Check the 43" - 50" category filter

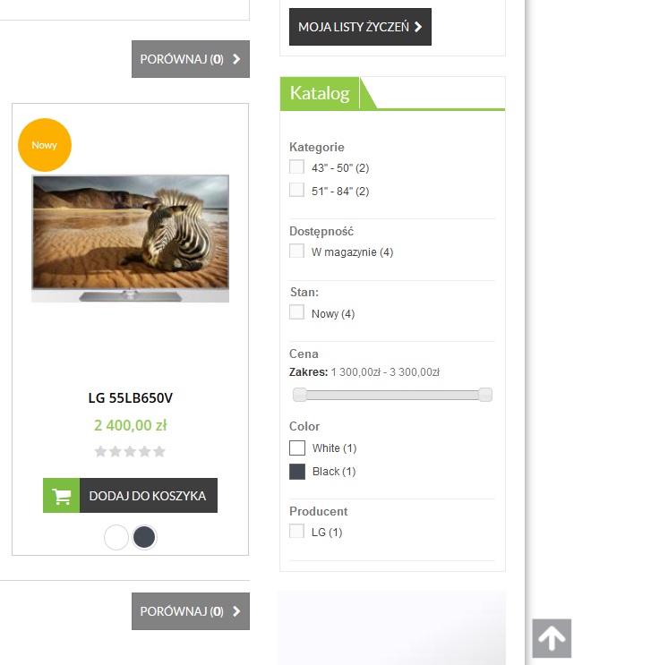[x=297, y=166]
